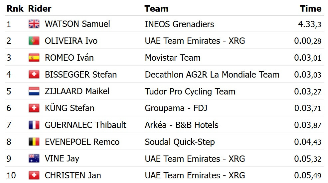Sort by the Rnk column header
The width and height of the screenshot is (328, 183).
(15, 9)
